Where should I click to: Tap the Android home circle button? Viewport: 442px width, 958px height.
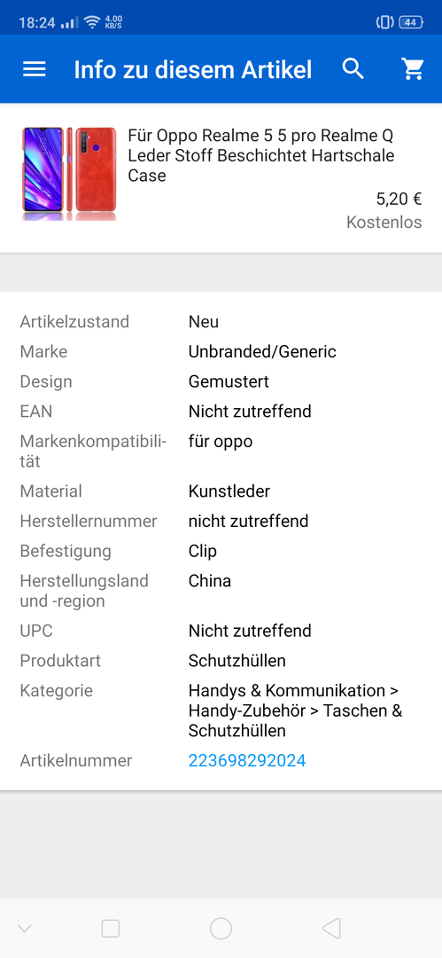tap(221, 929)
